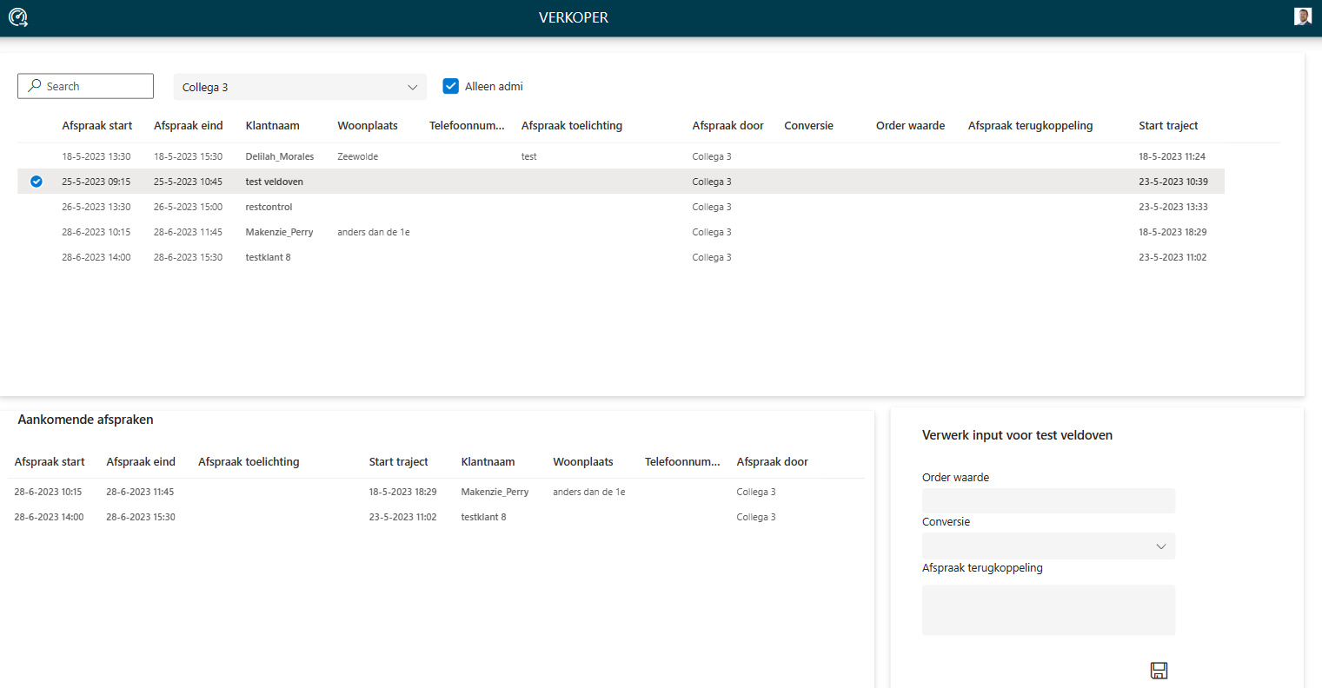1322x688 pixels.
Task: Click the Order waarde input field
Action: (1048, 501)
